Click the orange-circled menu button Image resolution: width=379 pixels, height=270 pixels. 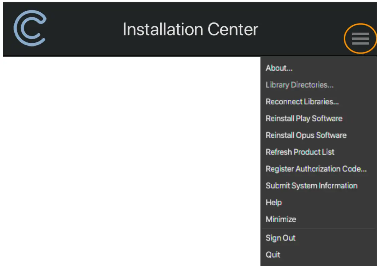tap(360, 38)
